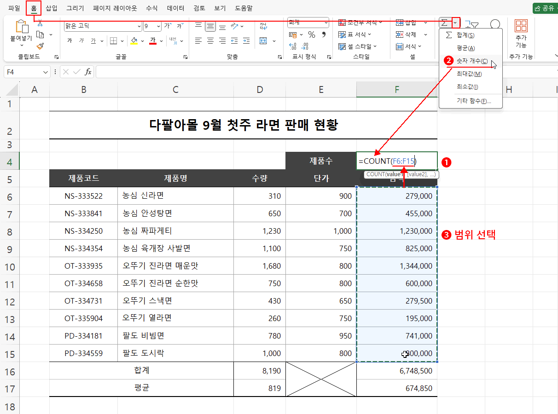Center text horizontally icon
The image size is (558, 414).
[x=210, y=41]
